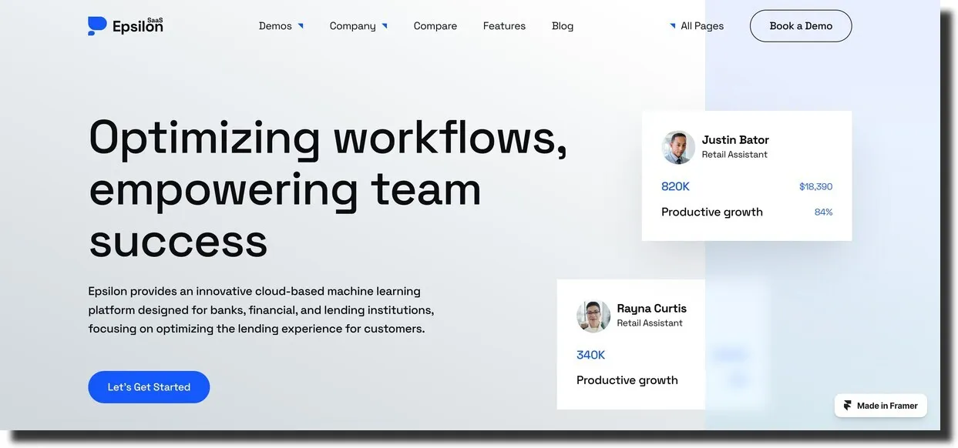Click the Book a Demo button
This screenshot has width=958, height=448.
point(801,26)
